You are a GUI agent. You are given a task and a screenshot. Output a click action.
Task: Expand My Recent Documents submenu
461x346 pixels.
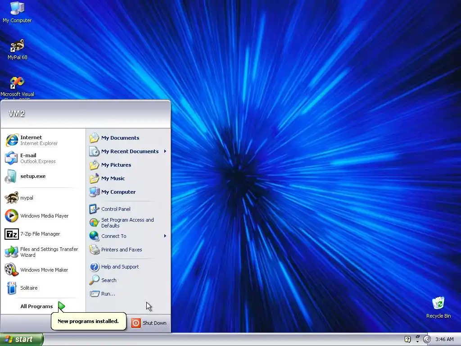point(128,151)
